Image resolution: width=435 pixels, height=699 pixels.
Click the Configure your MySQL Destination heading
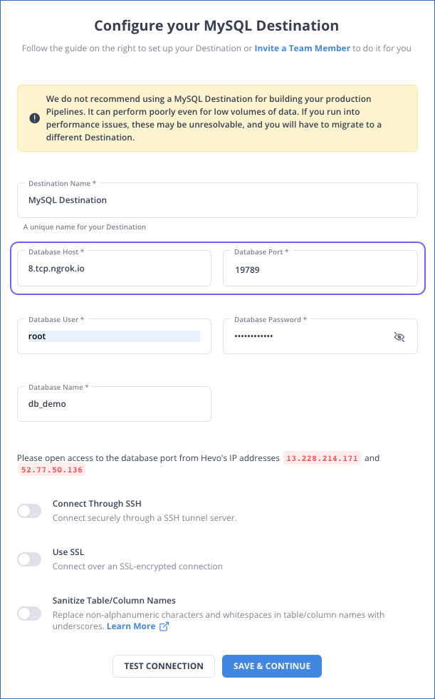point(217,26)
